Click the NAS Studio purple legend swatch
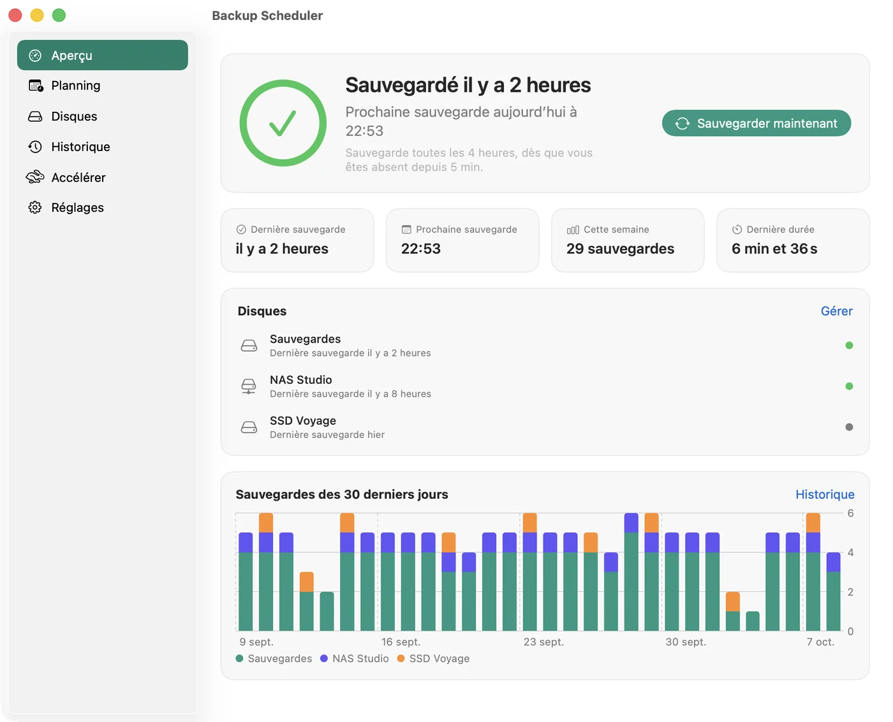This screenshot has width=893, height=722. click(324, 658)
